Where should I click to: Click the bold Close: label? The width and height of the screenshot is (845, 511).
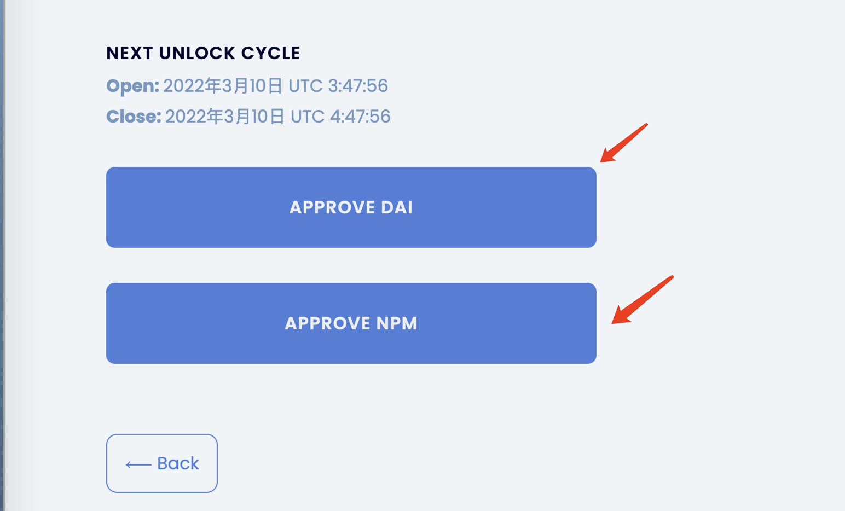[x=134, y=117]
